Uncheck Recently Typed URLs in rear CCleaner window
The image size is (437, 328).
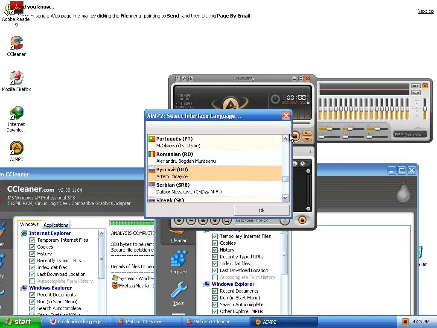click(32, 261)
